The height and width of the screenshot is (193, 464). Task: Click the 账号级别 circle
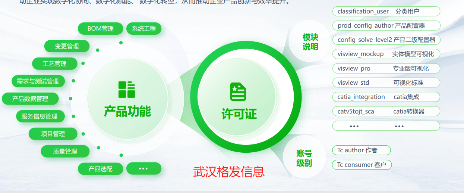(x=304, y=158)
